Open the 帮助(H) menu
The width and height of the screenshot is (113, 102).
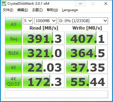coord(52,10)
